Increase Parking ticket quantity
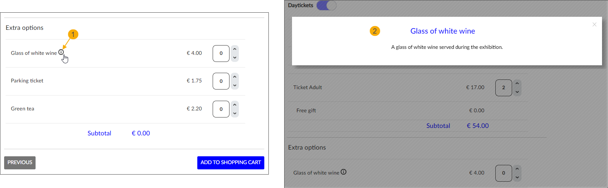Viewport: 608px width, 188px height. point(235,77)
